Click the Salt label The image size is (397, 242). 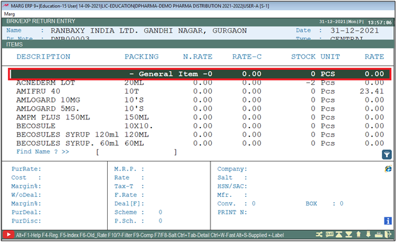[x=224, y=178]
